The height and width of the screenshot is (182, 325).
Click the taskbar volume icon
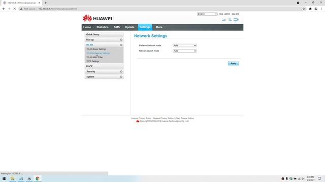[303, 178]
